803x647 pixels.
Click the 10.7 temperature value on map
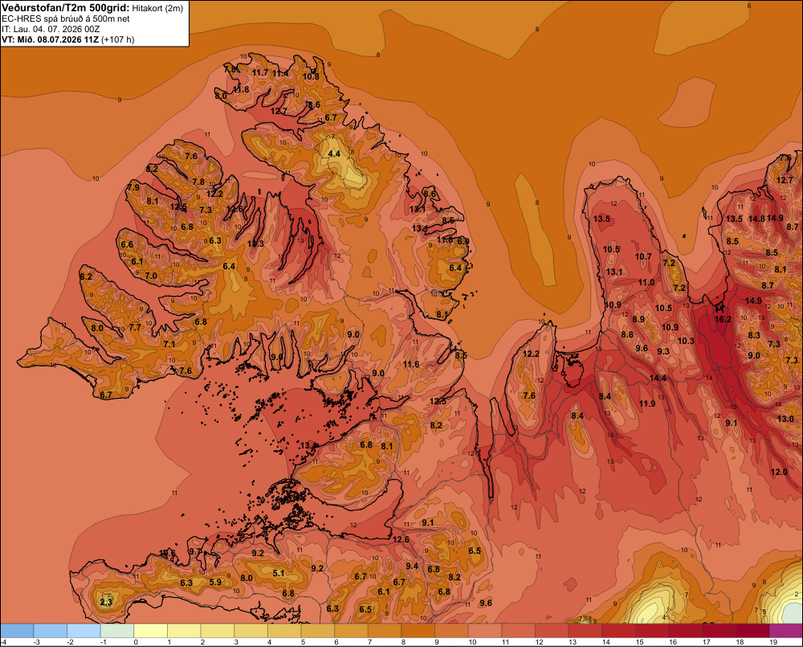tap(643, 256)
